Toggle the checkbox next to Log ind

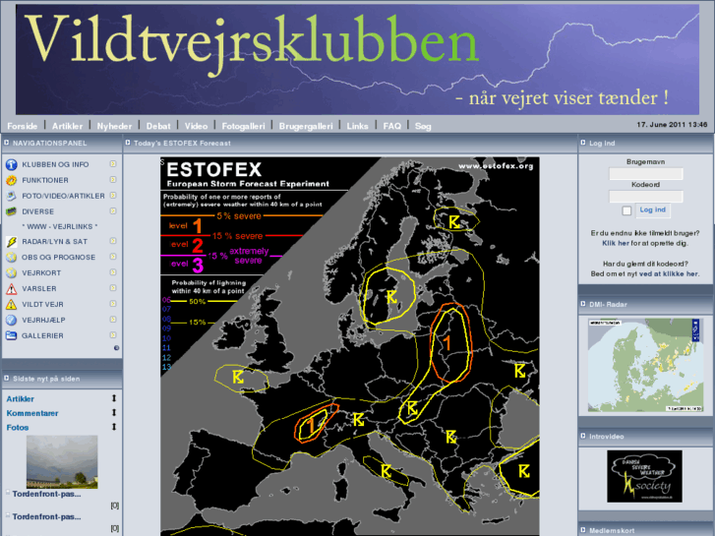click(627, 210)
